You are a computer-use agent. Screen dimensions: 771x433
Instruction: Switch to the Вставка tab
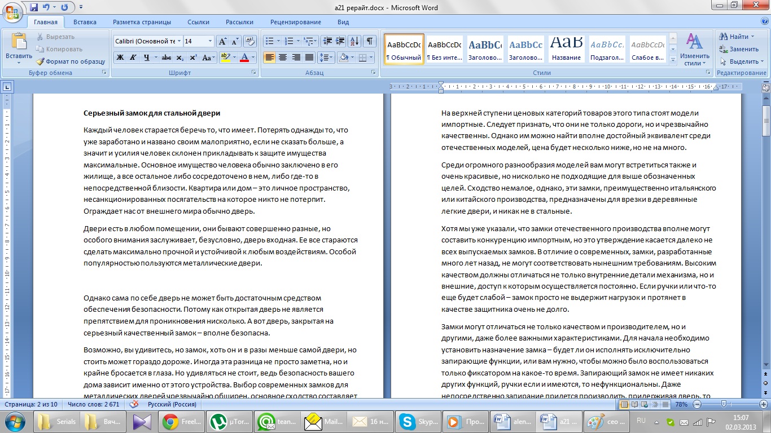click(85, 22)
